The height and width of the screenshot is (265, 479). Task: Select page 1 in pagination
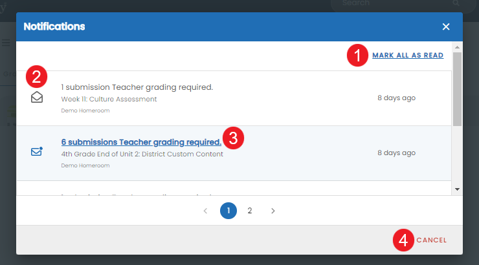[228, 211]
